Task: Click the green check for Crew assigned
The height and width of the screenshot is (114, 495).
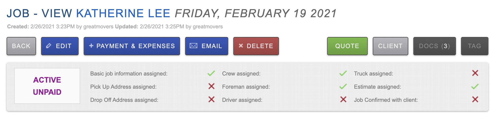Action: coord(343,73)
